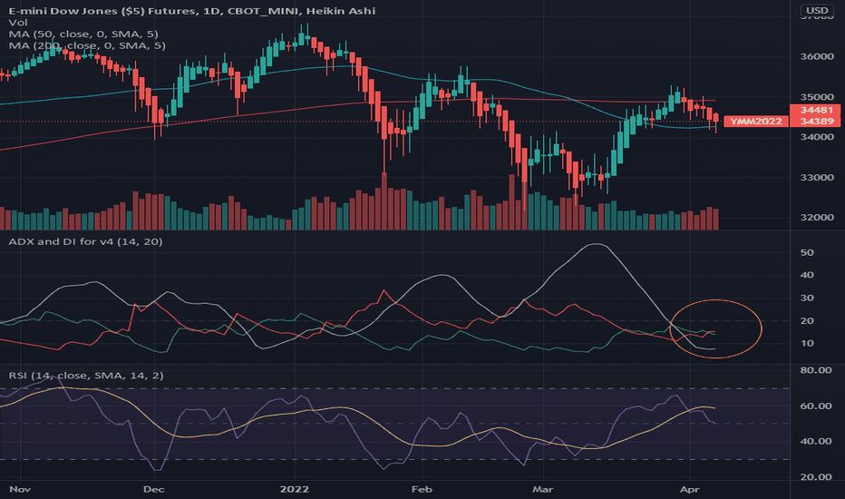Select the MA 200 close SMA legend

tap(87, 46)
